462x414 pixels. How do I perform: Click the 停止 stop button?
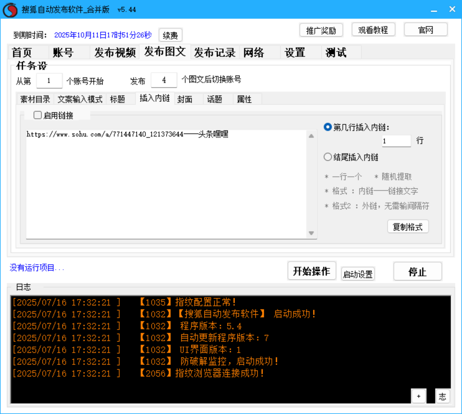coord(418,271)
